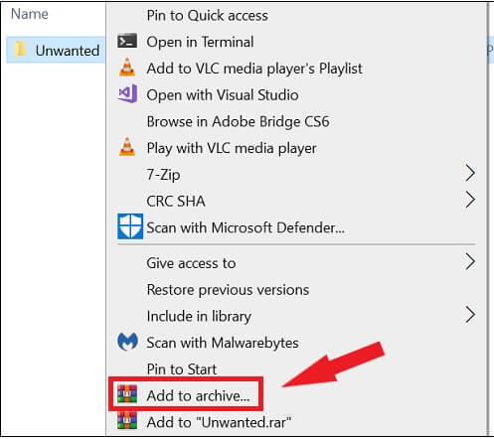The height and width of the screenshot is (439, 494).
Task: Click the WinRAR icon beside Add to archive
Action: [x=127, y=394]
